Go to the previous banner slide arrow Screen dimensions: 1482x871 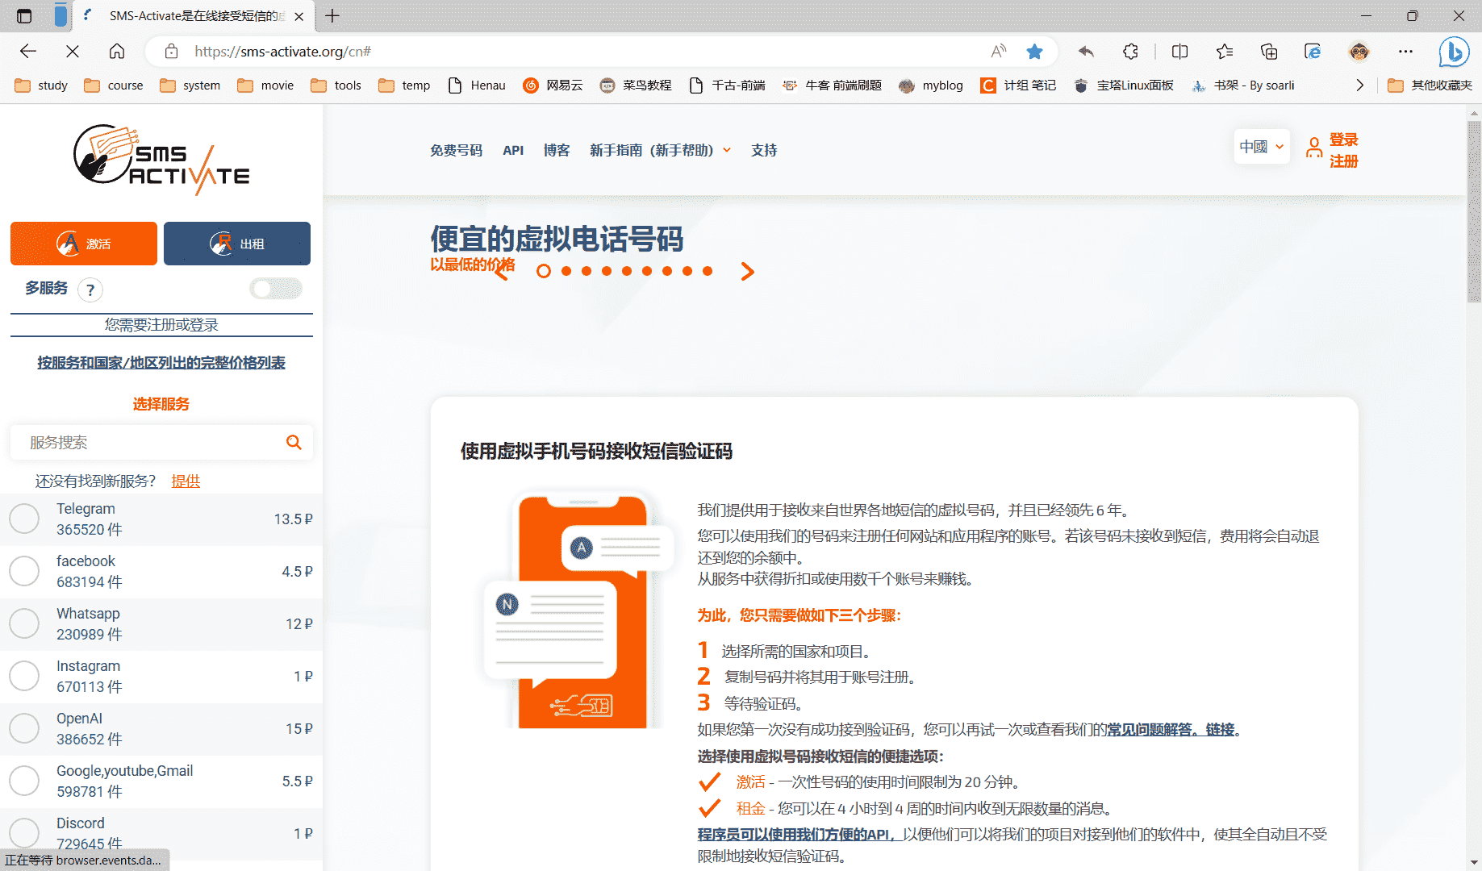(501, 272)
